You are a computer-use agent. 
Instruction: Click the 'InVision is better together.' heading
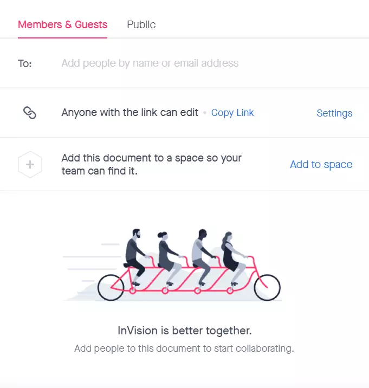coord(184,331)
